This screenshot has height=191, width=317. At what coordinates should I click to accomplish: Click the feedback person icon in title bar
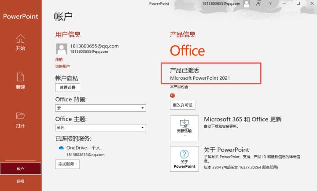pyautogui.click(x=258, y=3)
